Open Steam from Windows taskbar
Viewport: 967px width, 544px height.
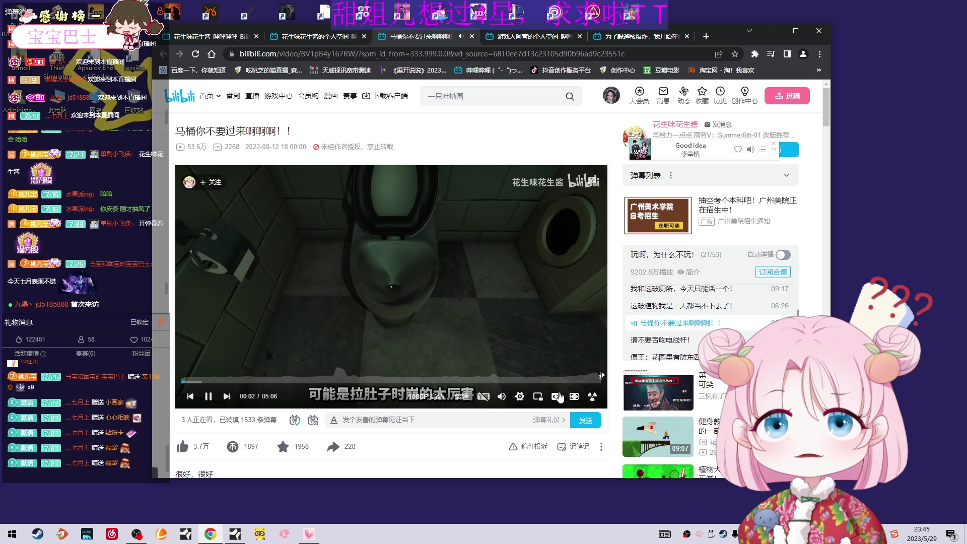pyautogui.click(x=38, y=534)
